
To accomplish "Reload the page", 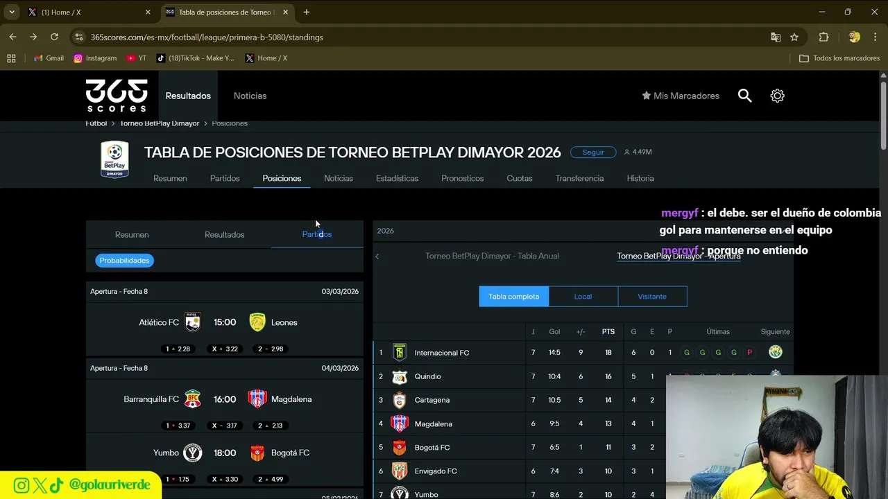I will coord(54,37).
